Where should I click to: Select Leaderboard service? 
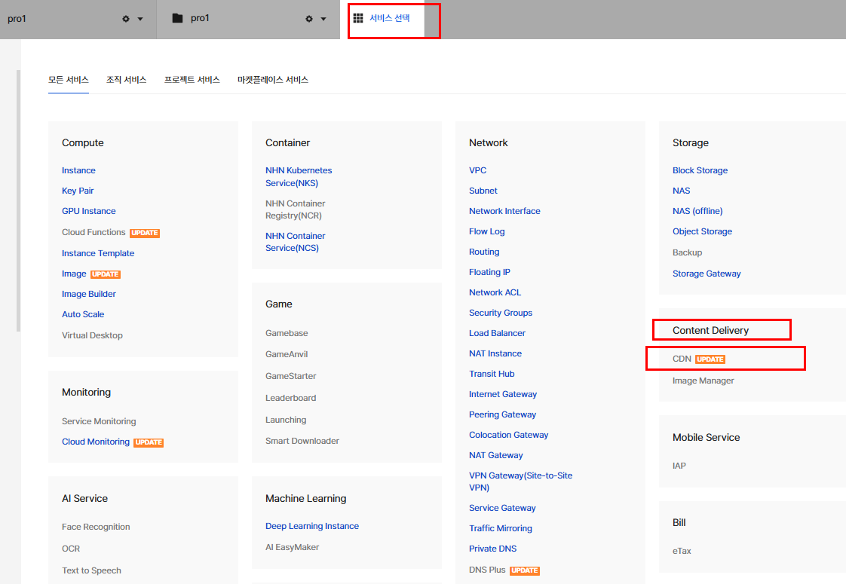point(291,398)
